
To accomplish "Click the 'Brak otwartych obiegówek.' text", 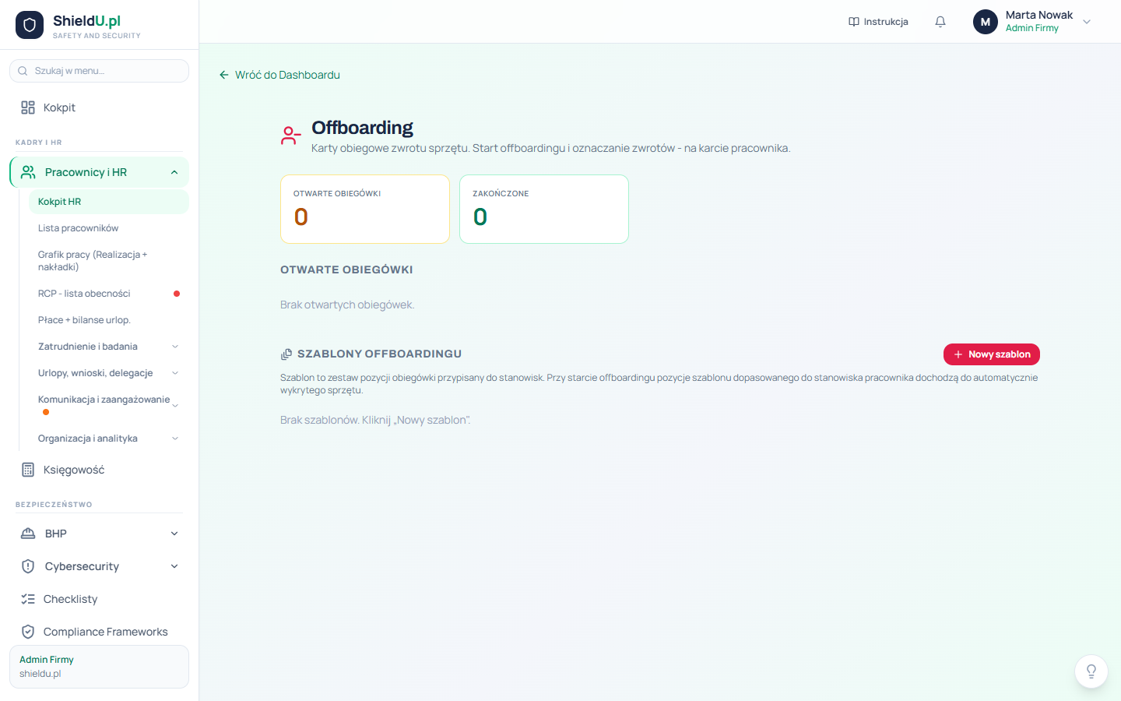I will 347,305.
